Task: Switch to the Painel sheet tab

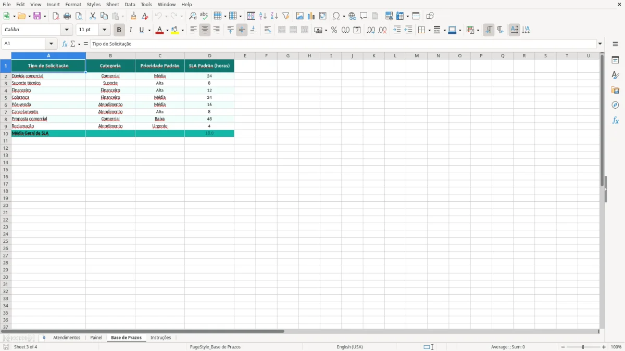Action: [96, 337]
